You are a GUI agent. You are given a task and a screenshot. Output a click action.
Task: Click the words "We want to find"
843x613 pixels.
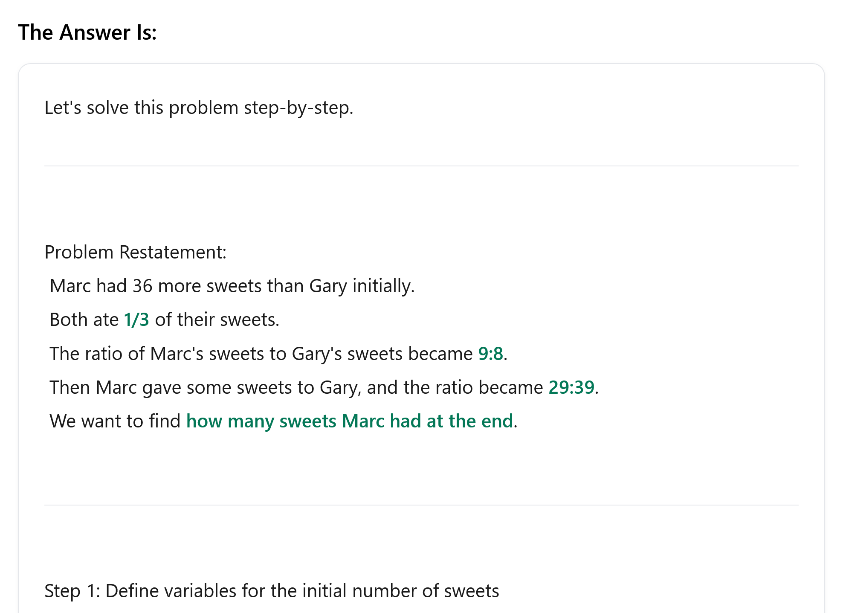pyautogui.click(x=115, y=421)
